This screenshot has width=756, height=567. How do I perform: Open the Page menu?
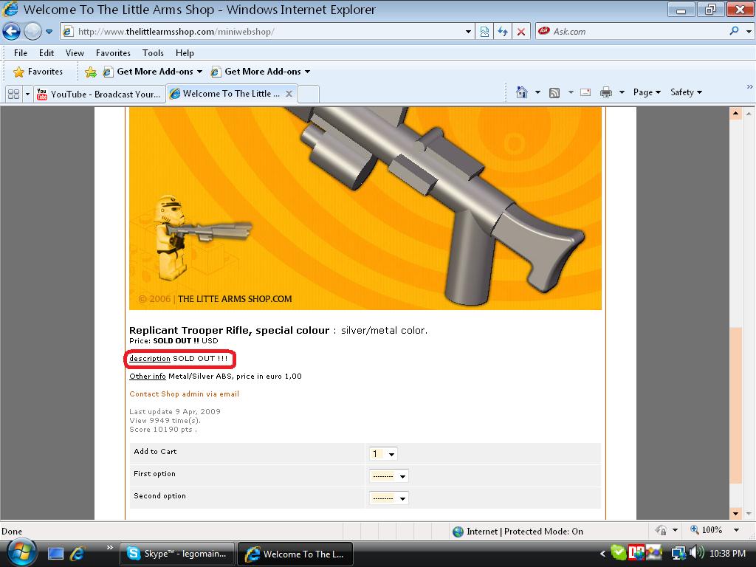pos(647,92)
